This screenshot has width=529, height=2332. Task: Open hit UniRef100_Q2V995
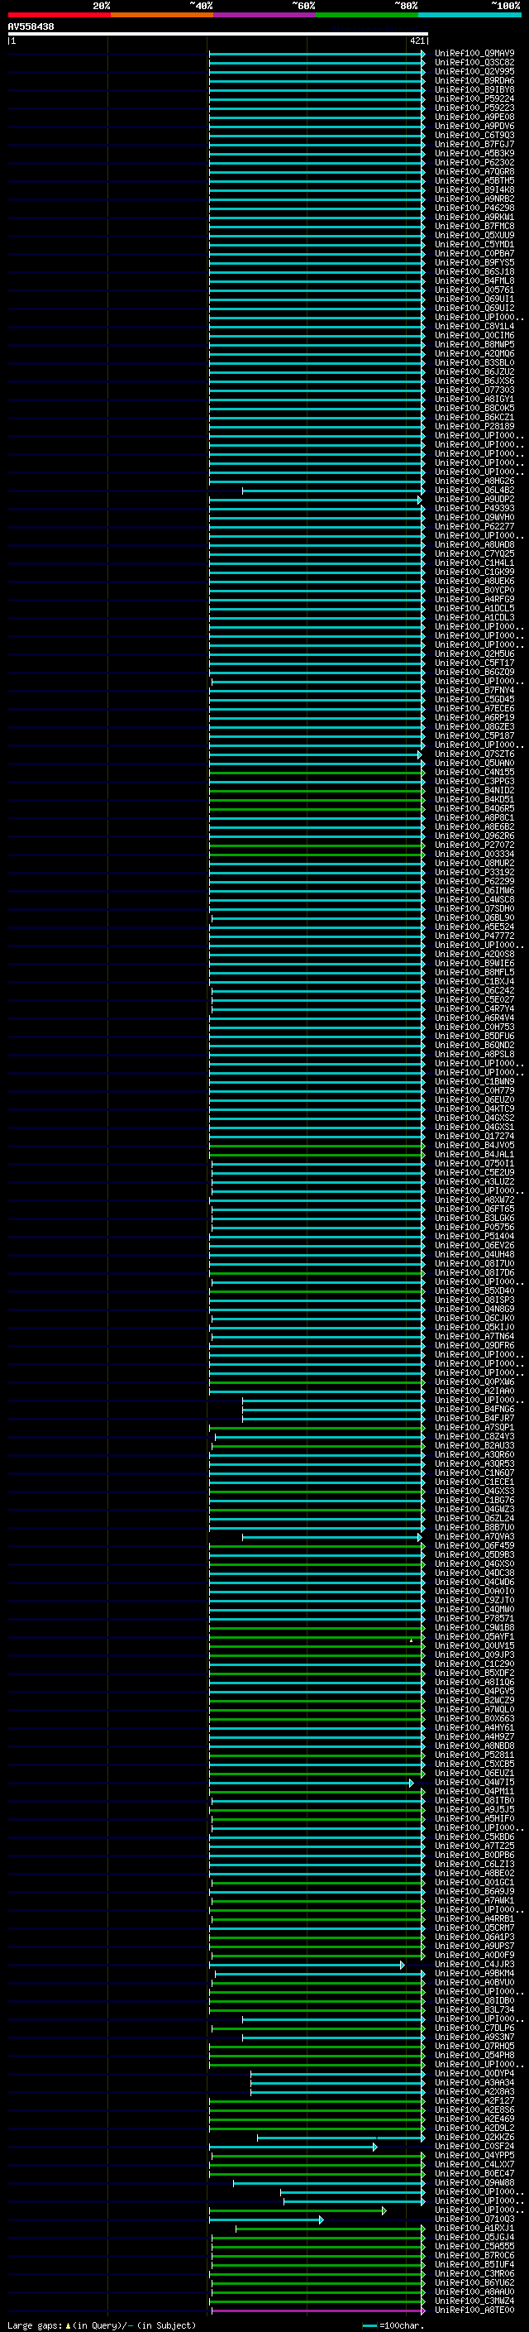click(x=474, y=71)
